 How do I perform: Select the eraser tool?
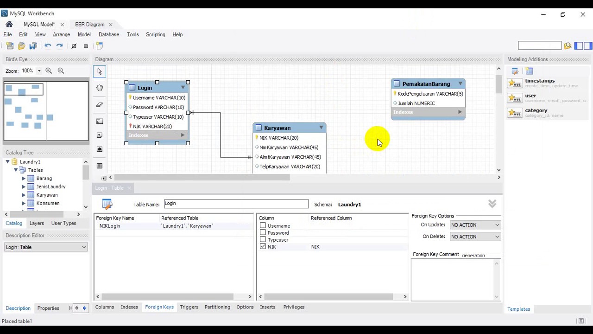pyautogui.click(x=100, y=105)
